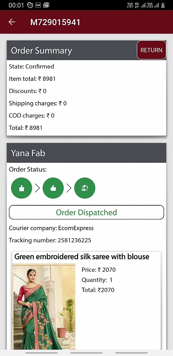
Task: Tap the 4G network indicator icon
Action: [137, 5]
